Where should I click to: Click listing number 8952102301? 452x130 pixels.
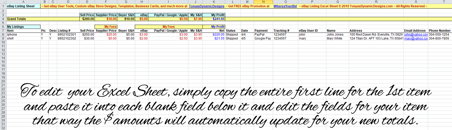click(x=68, y=34)
